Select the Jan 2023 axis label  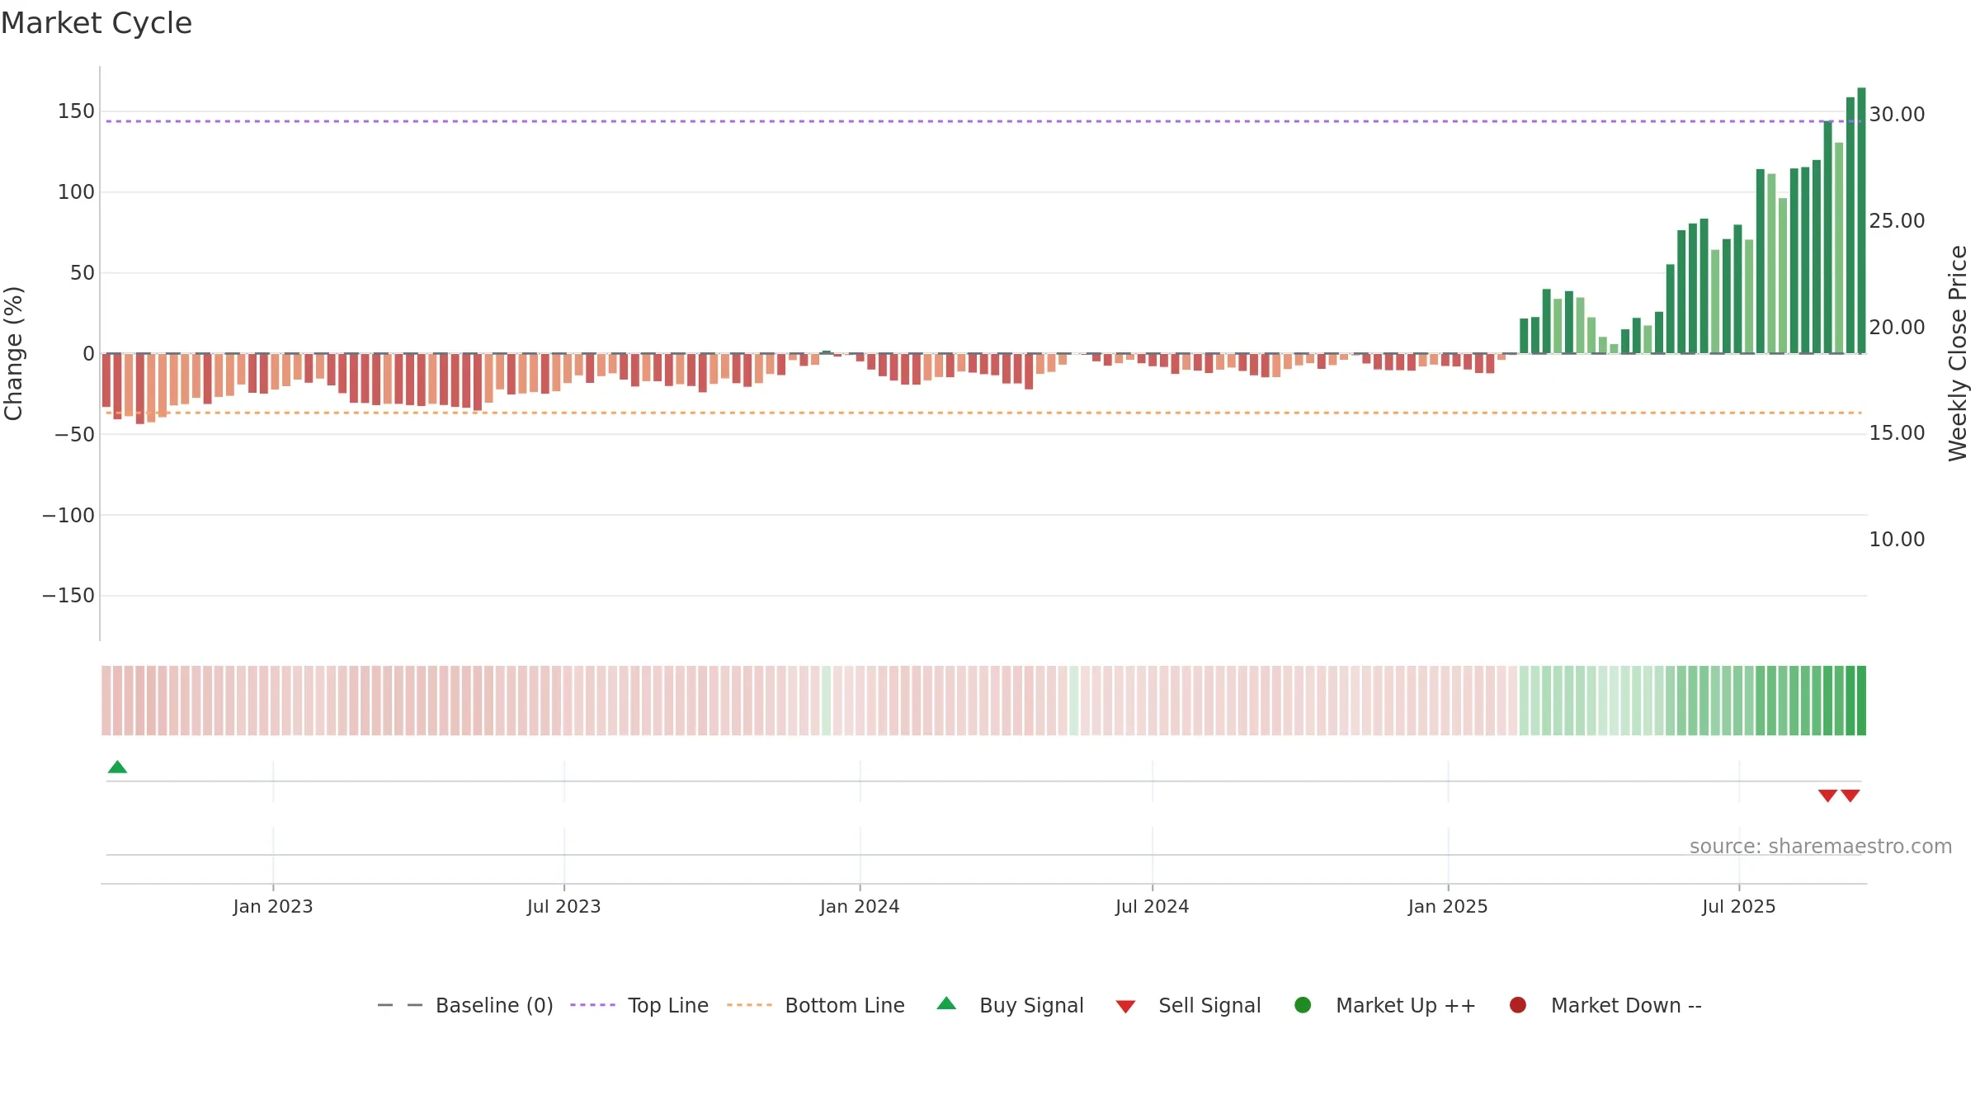(273, 907)
